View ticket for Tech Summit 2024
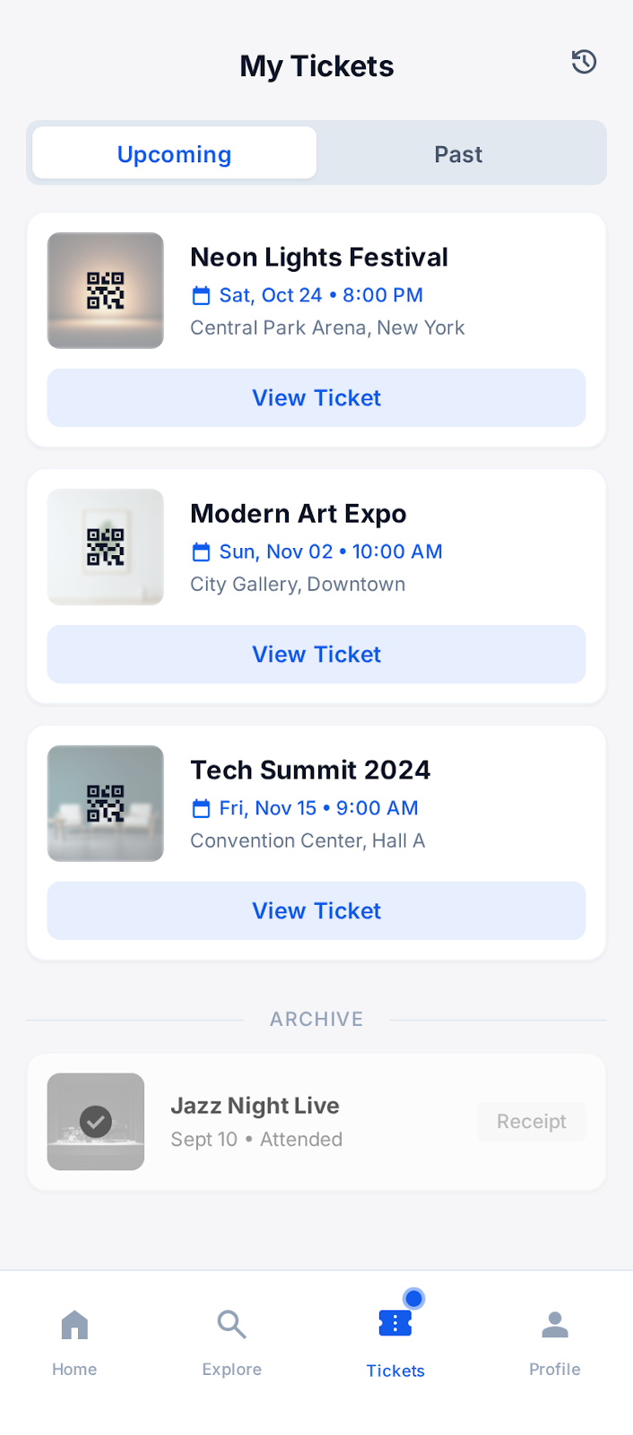The width and height of the screenshot is (633, 1435). 316,910
